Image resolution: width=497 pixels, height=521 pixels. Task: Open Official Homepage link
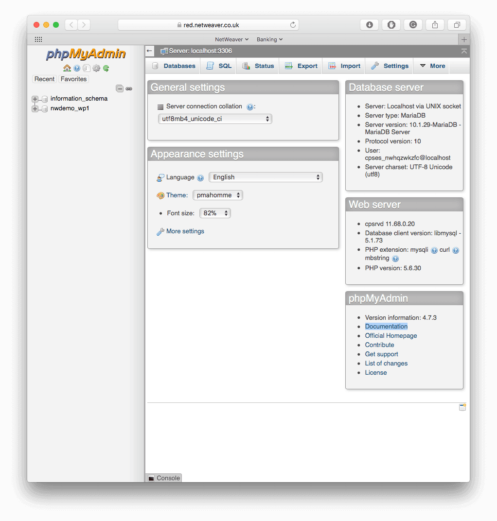point(391,336)
